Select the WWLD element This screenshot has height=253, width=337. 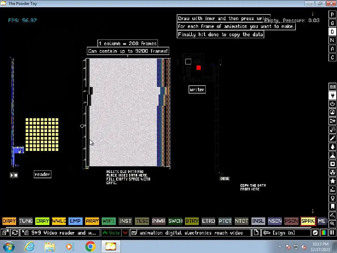[x=59, y=221]
